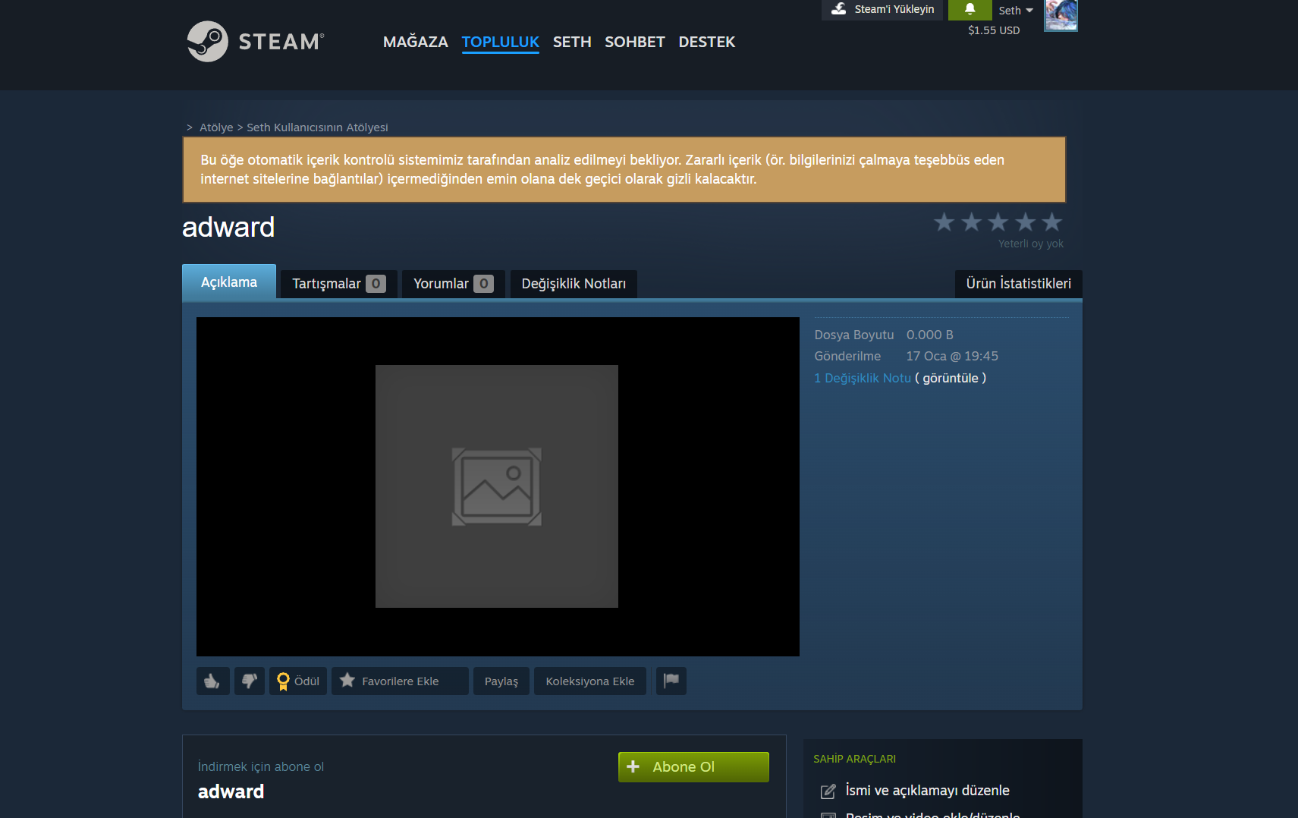1298x818 pixels.
Task: Click the edit pencil icon beside İsmi ve açıklamayı düzenle
Action: tap(828, 791)
